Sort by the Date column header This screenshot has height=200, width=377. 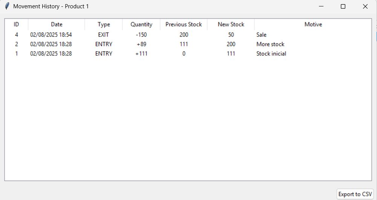point(57,25)
